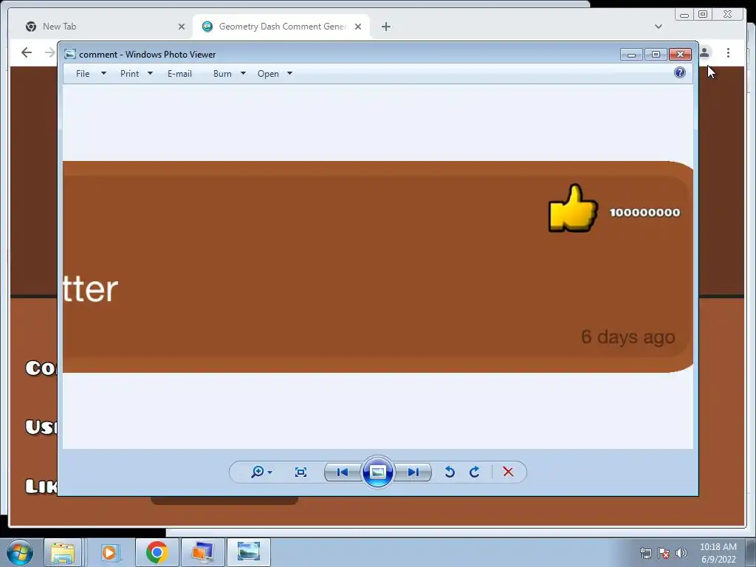
Task: Open the Print menu
Action: 130,74
